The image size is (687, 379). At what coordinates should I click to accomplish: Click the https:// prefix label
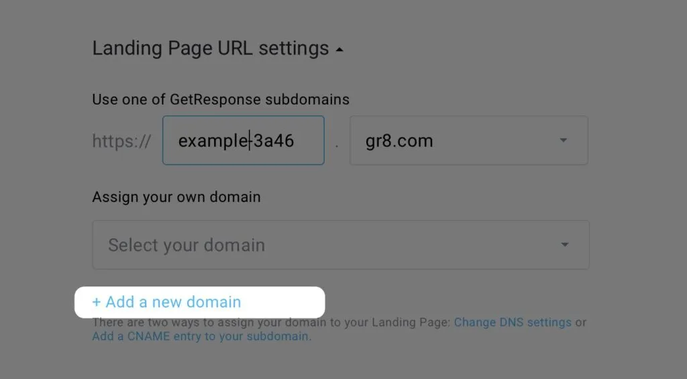(121, 141)
